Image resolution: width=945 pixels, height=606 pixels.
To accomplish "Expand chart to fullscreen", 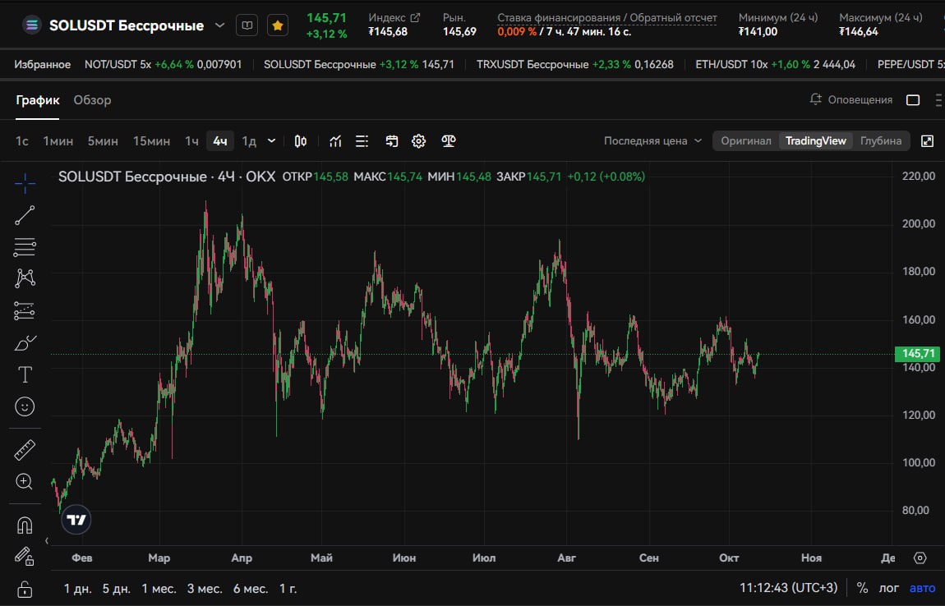I will point(928,141).
